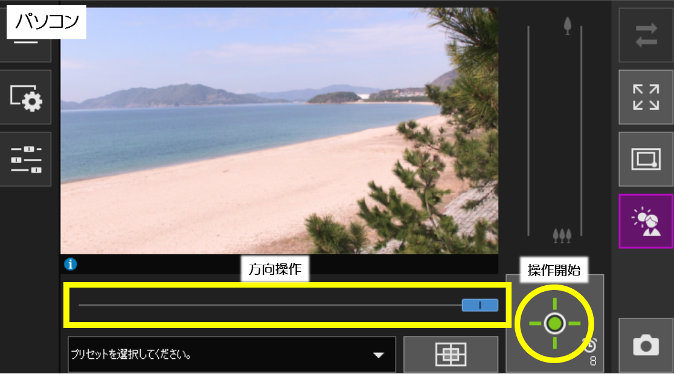The height and width of the screenshot is (374, 674).
Task: Take a snapshot with the camera icon
Action: pyautogui.click(x=646, y=345)
